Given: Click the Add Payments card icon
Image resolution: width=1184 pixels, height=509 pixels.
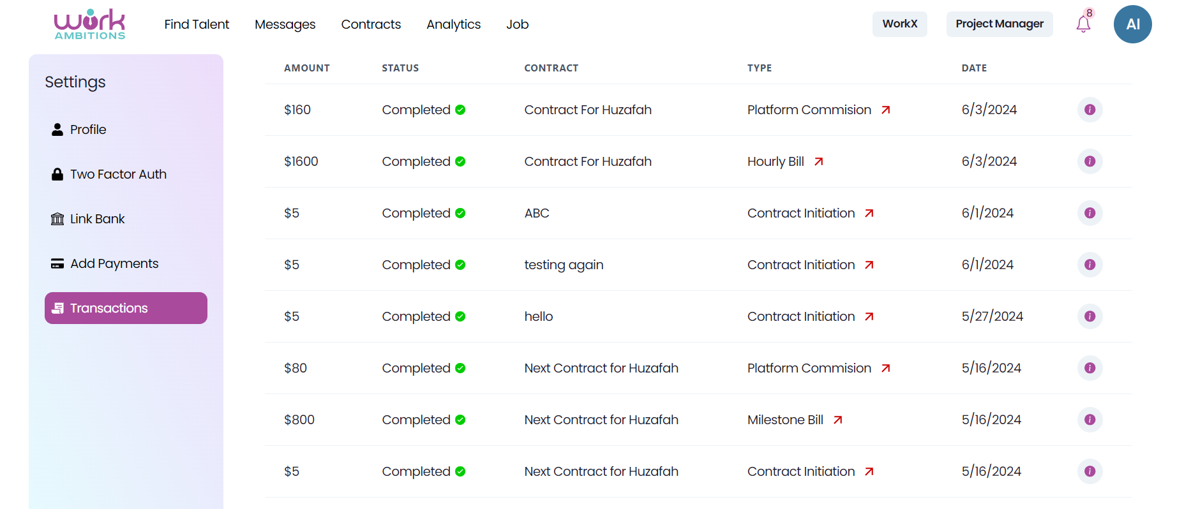Looking at the screenshot, I should coord(57,263).
